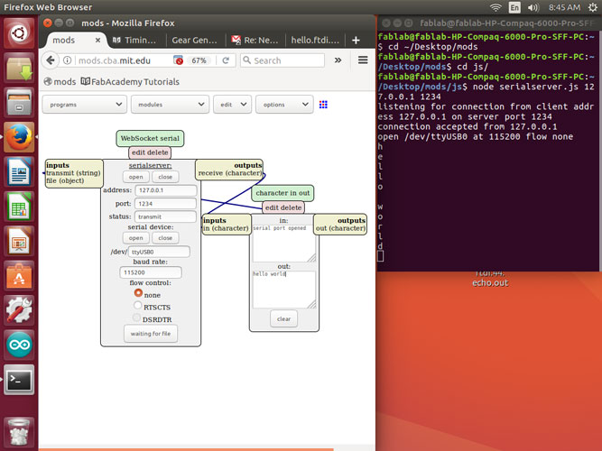Click the serialserver link
The height and width of the screenshot is (451, 602).
(x=150, y=165)
